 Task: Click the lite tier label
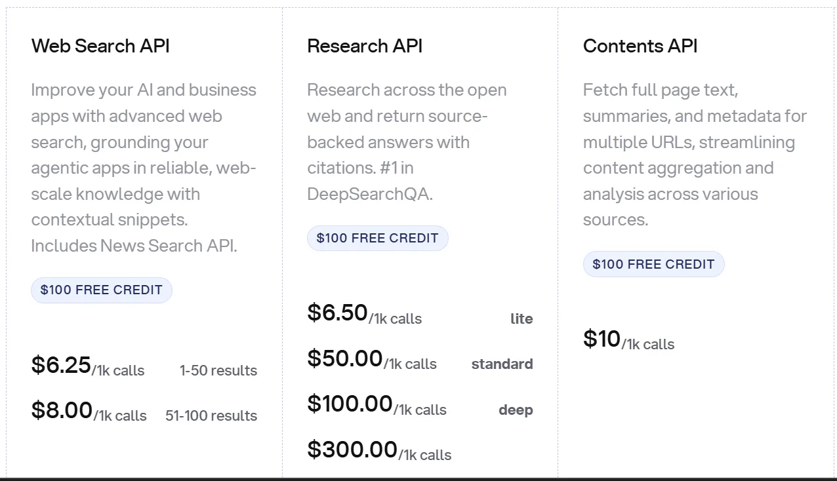point(521,319)
